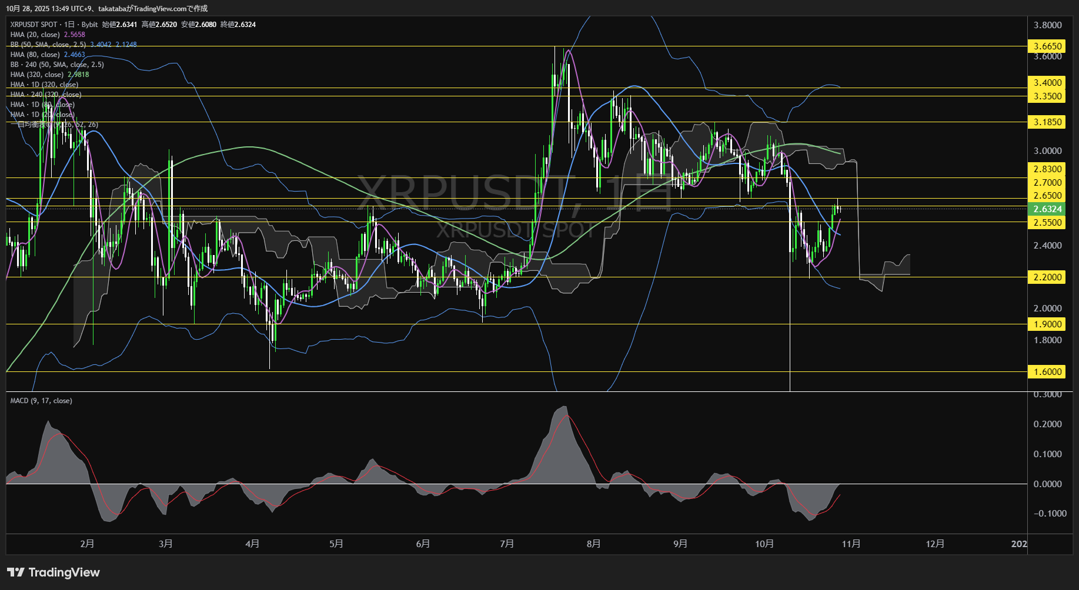The height and width of the screenshot is (590, 1079).
Task: Click the green current price label 2.6324
Action: [x=1047, y=209]
